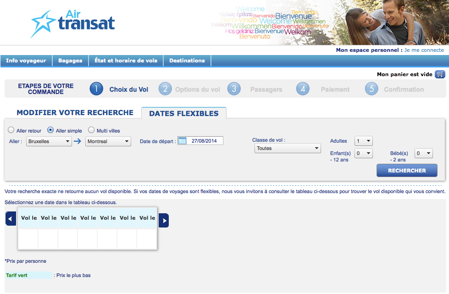Click the Tarif vert legend swatch

[x=28, y=276]
